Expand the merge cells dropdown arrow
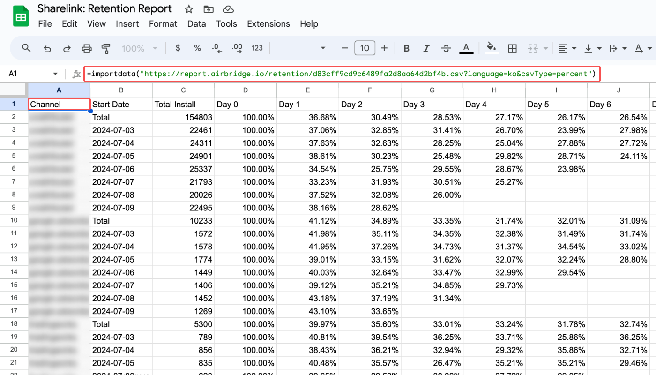Viewport: 656px width, 375px height. coord(545,48)
